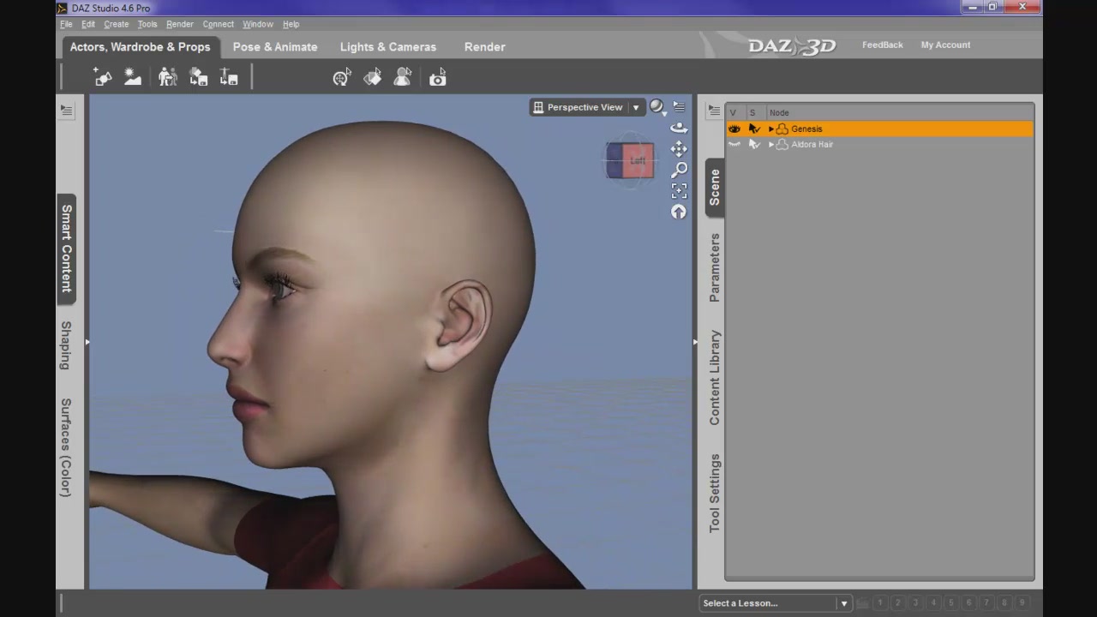This screenshot has height=617, width=1097.
Task: Click lesson step 9 button
Action: [x=1022, y=603]
